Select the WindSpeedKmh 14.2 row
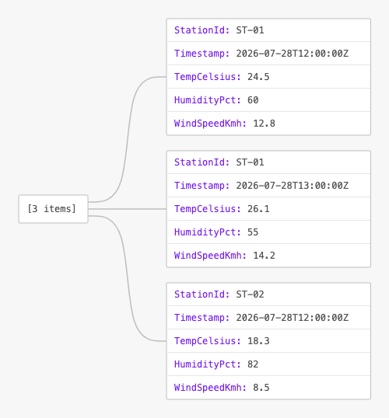This screenshot has height=418, width=389. point(268,256)
